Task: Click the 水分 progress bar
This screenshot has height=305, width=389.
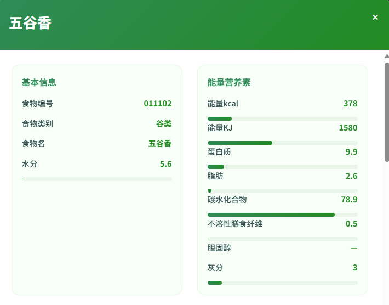Action: tap(97, 179)
